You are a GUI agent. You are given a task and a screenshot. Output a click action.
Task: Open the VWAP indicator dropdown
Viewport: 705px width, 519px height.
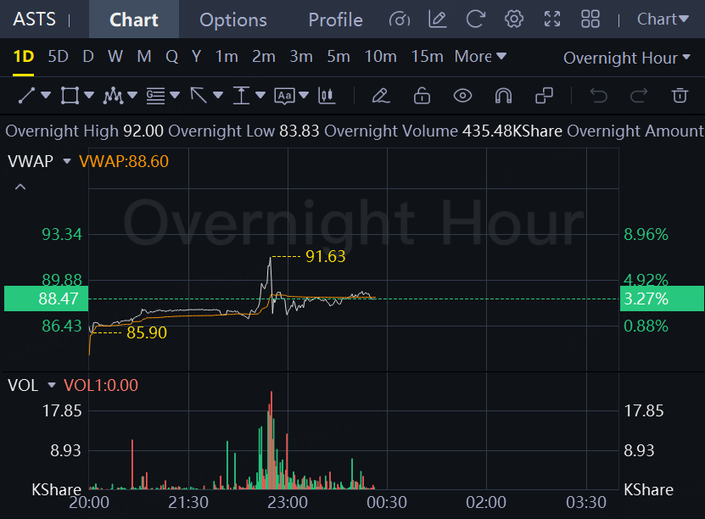(67, 161)
